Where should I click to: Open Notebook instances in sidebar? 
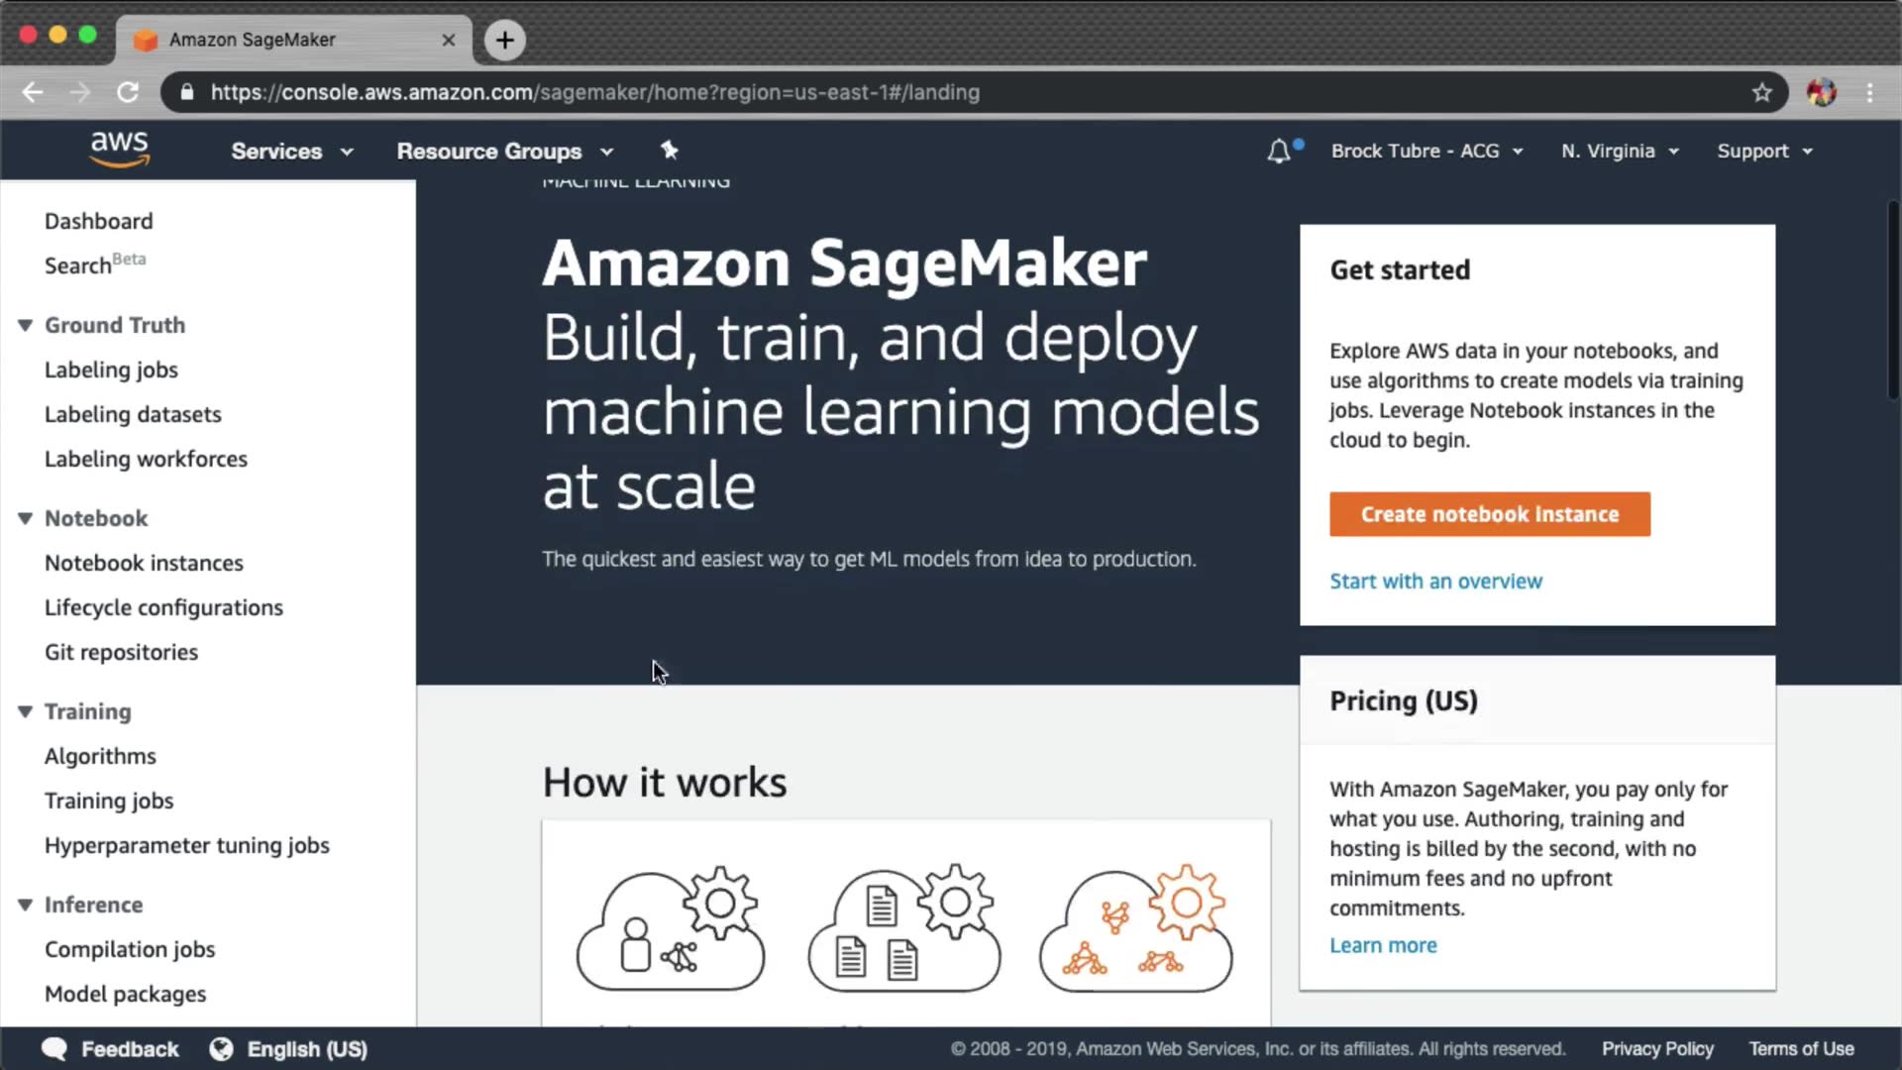(x=144, y=563)
